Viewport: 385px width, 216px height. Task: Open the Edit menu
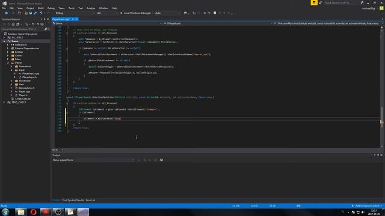(11, 8)
